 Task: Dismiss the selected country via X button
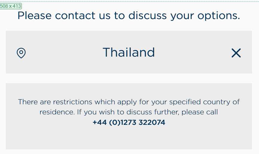[236, 53]
